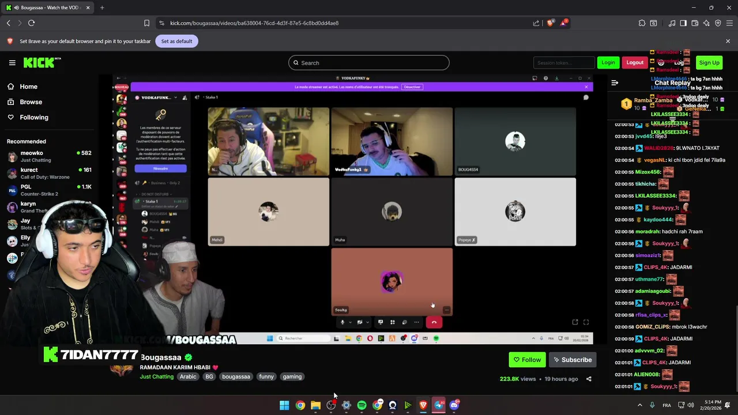Screen dimensions: 738x415
Task: Open recommended channel meowko
Action: tap(49, 156)
